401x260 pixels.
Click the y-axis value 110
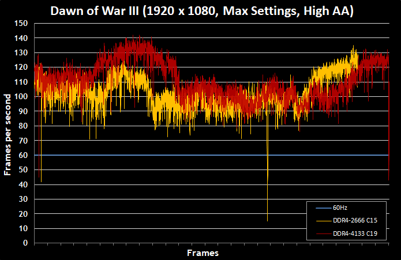tap(21, 82)
